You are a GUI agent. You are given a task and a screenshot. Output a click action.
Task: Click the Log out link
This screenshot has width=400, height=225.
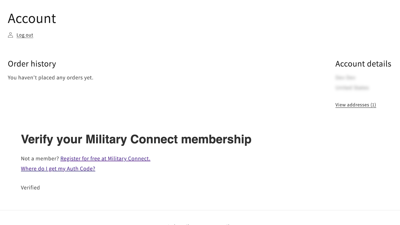coord(25,35)
